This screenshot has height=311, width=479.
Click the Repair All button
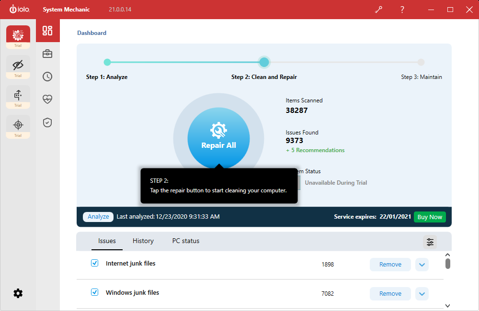click(x=218, y=139)
